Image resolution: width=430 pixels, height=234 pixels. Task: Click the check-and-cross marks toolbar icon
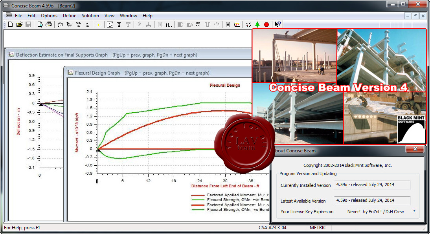coord(248,25)
